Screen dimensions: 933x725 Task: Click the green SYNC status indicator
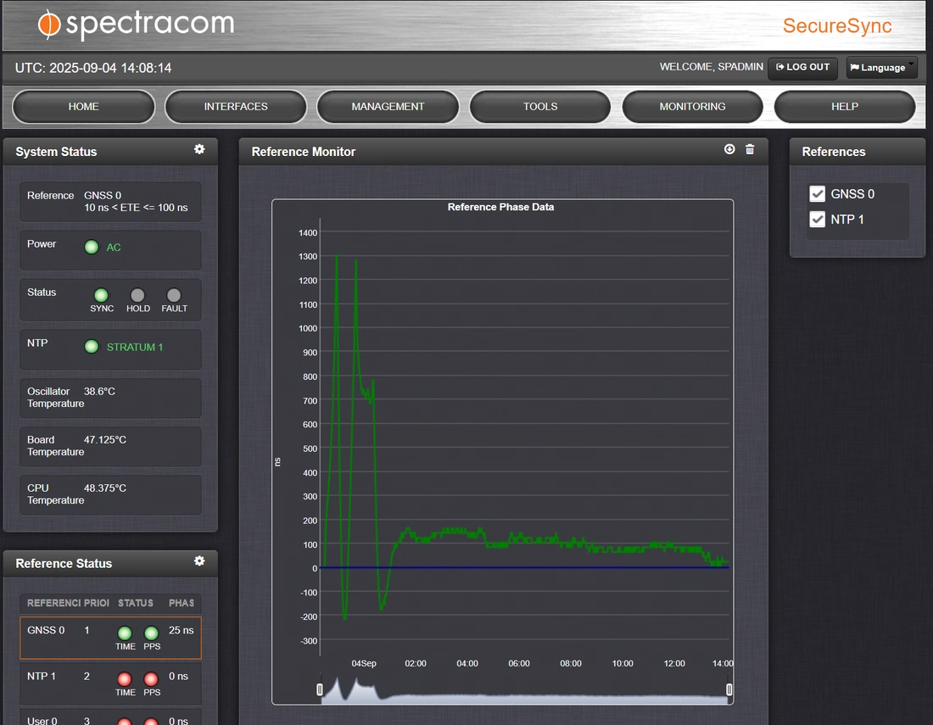(x=101, y=295)
